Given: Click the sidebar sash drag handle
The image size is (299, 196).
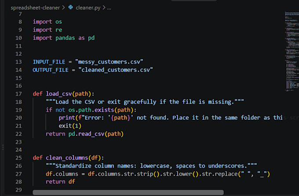Looking at the screenshot, I should coord(3,147).
